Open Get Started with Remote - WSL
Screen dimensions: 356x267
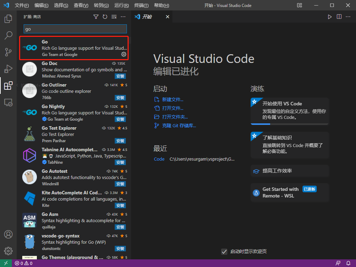(290, 193)
